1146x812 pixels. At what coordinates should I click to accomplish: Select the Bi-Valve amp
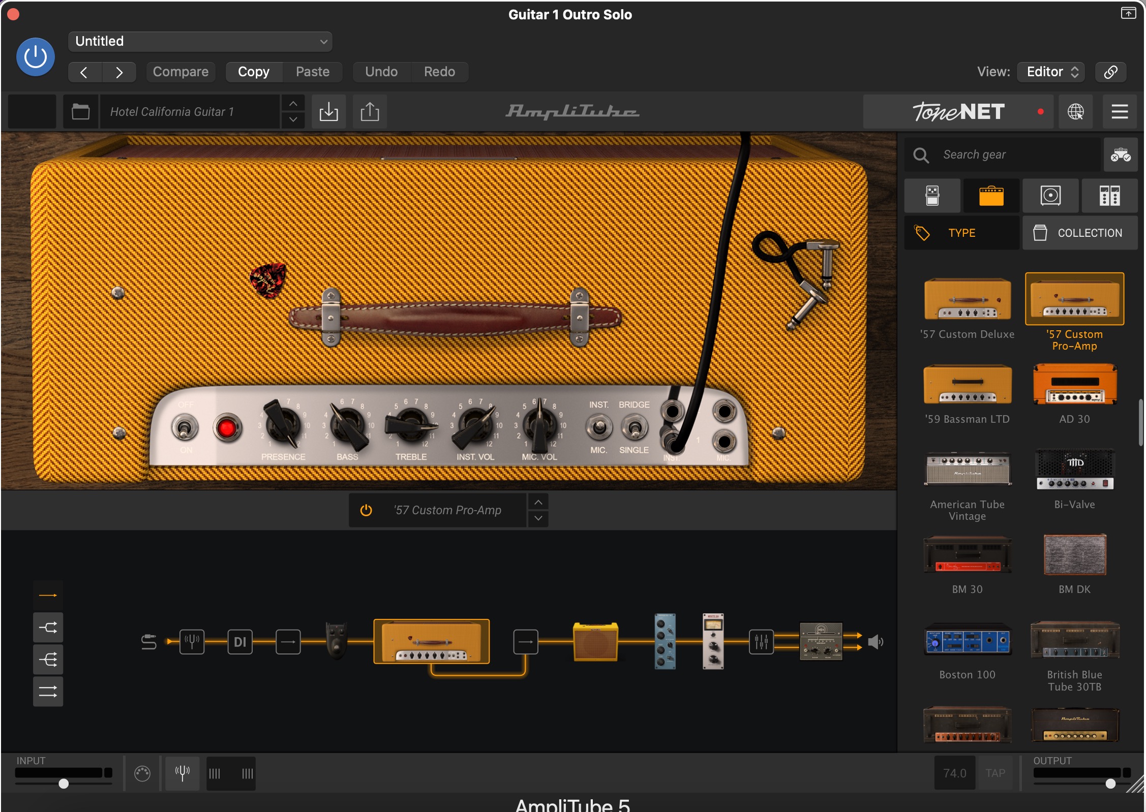[1074, 470]
